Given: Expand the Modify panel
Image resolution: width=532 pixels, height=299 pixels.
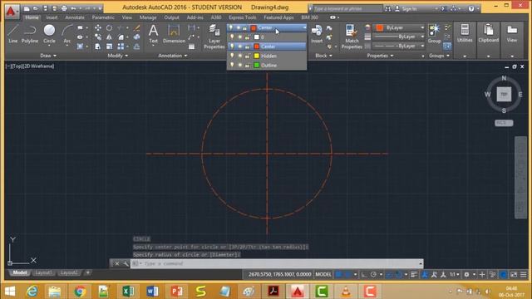Looking at the screenshot, I should [118, 56].
